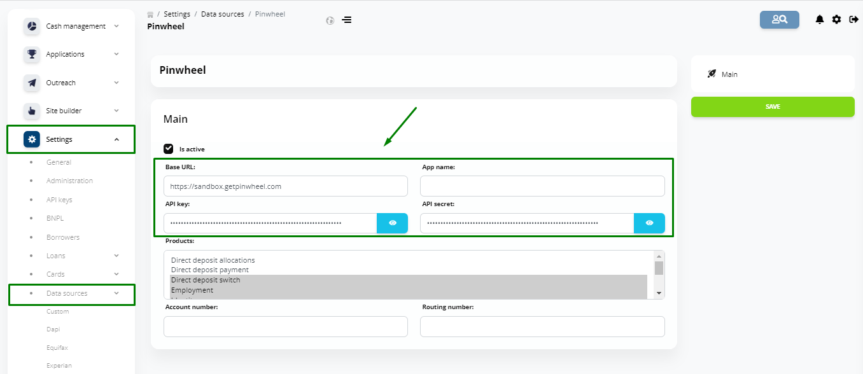The width and height of the screenshot is (863, 374).
Task: Click the rocket icon next to Main
Action: coord(712,74)
